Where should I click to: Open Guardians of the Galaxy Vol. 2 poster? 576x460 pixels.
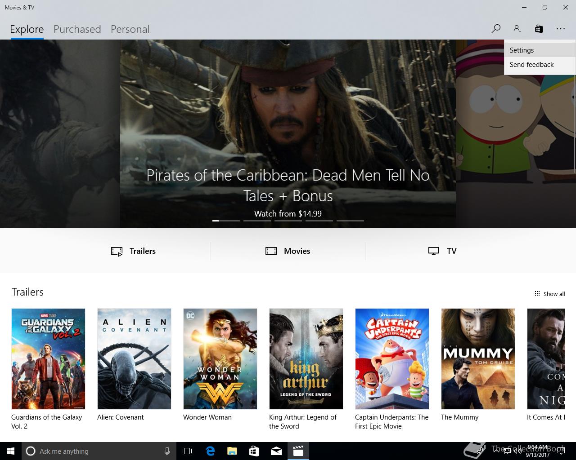48,358
